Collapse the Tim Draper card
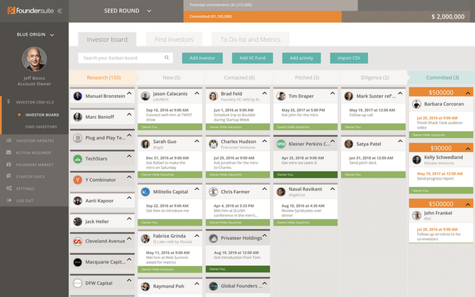 click(x=332, y=93)
